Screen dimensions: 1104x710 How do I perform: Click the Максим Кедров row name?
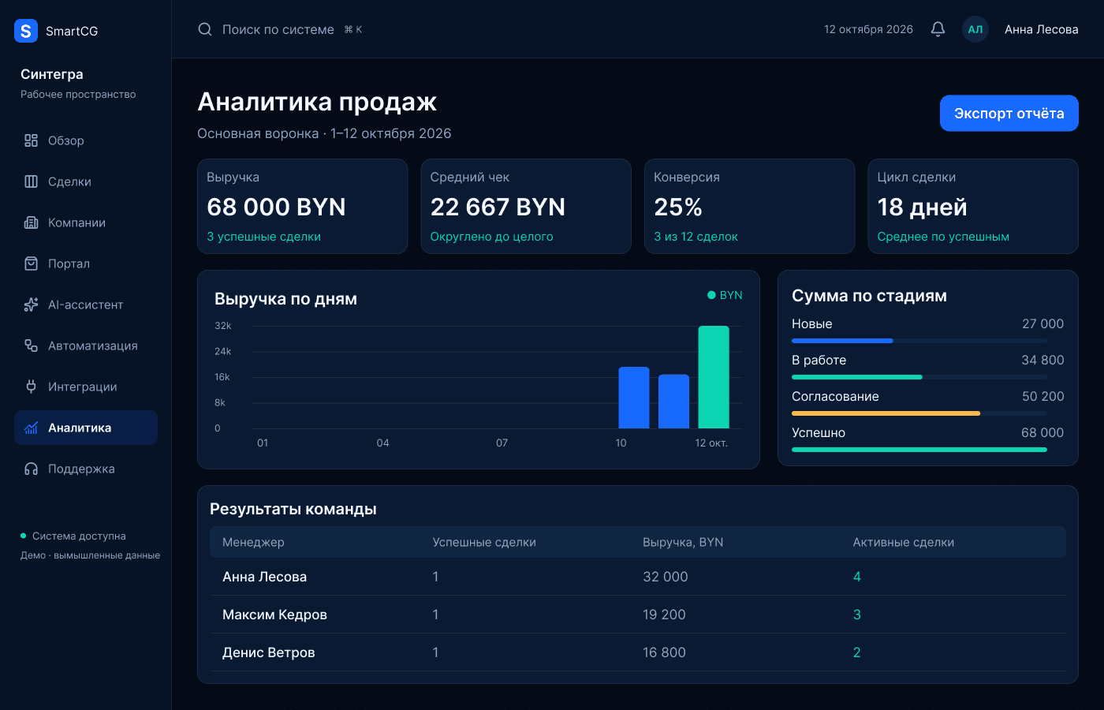pyautogui.click(x=274, y=615)
